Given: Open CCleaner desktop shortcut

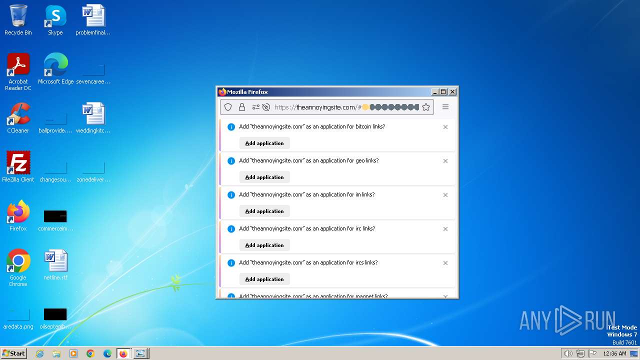Looking at the screenshot, I should pos(18,118).
